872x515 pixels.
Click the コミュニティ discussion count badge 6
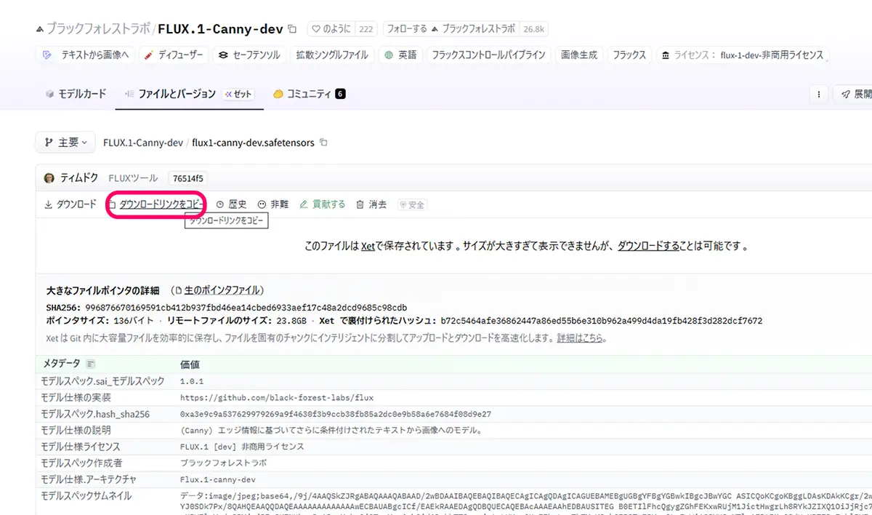click(340, 94)
